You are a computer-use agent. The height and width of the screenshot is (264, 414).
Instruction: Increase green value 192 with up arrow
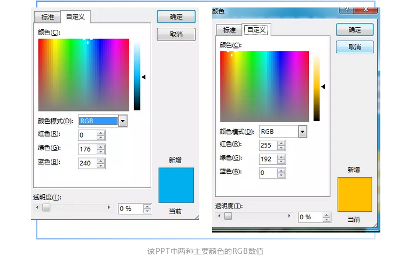[281, 157]
